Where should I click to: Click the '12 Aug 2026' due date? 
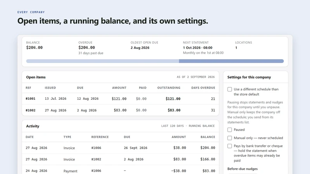pyautogui.click(x=88, y=99)
